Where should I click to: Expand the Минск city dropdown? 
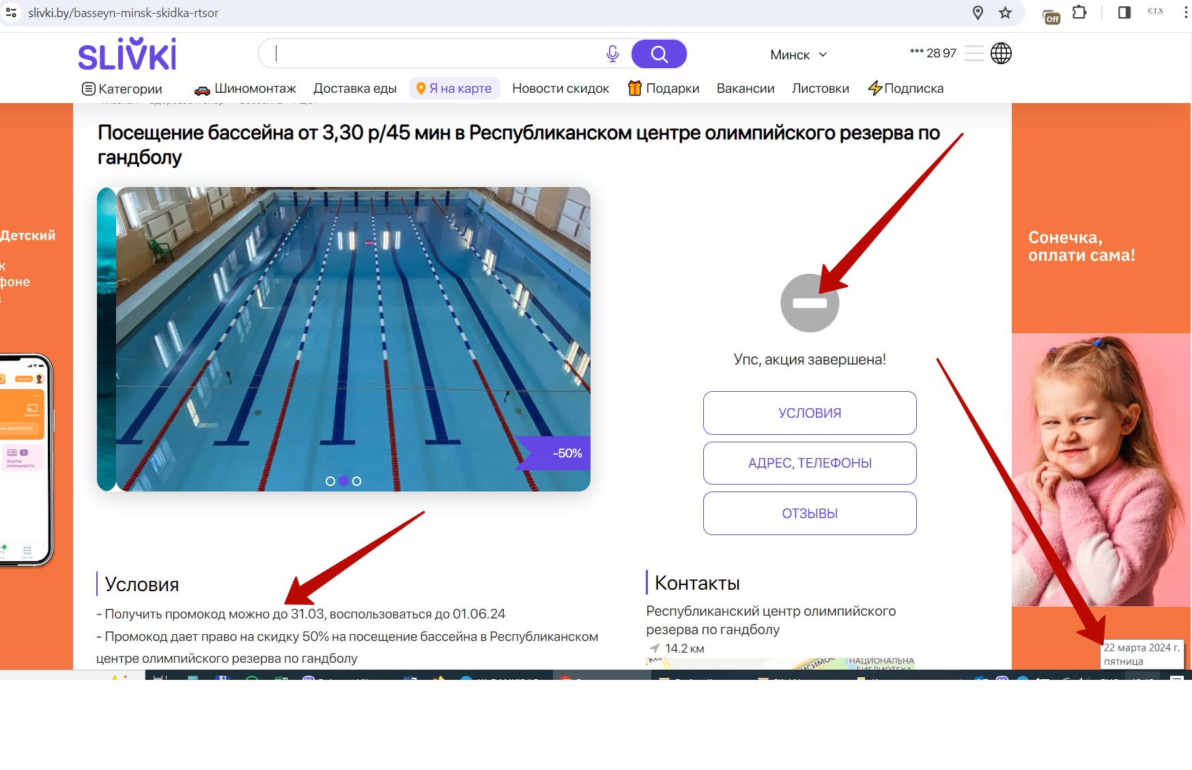point(798,55)
